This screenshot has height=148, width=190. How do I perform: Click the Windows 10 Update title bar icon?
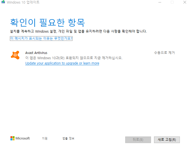pos(3,2)
